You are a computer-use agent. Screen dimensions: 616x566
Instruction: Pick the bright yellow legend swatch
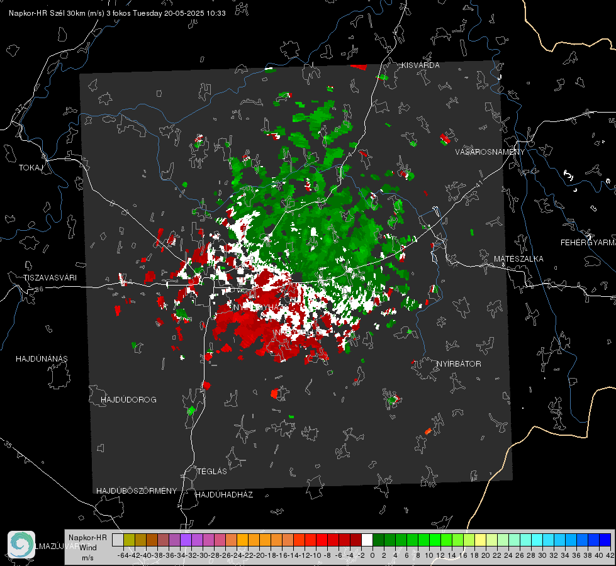coord(480,540)
